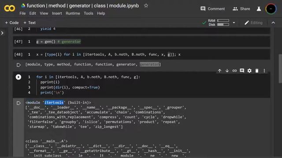
Task: Move the cell down with the arrow icon
Action: 227,71
